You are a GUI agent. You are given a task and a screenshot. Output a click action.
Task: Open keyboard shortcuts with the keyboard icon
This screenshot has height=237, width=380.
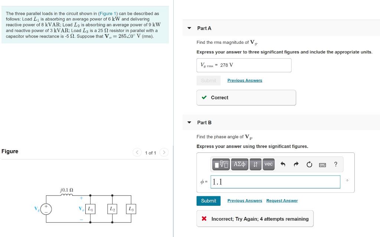click(322, 164)
